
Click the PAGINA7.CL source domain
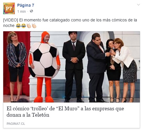(x=16, y=124)
